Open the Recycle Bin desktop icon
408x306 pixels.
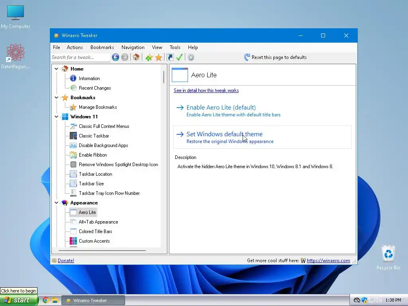(x=388, y=258)
